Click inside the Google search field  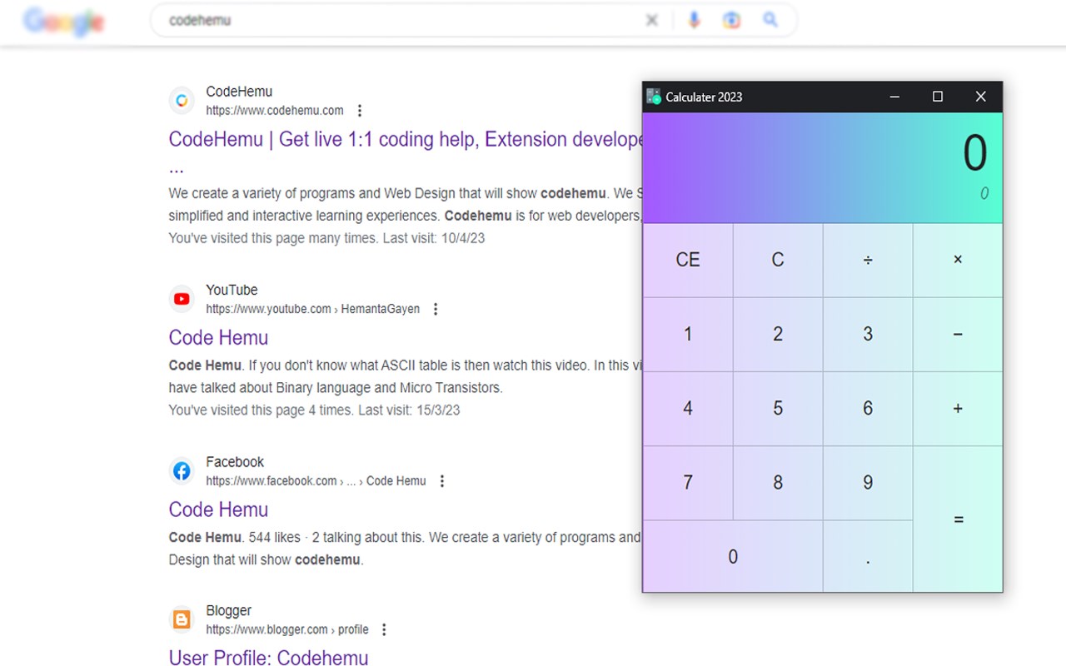click(400, 20)
